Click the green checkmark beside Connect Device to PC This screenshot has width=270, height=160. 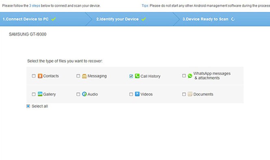pos(53,19)
